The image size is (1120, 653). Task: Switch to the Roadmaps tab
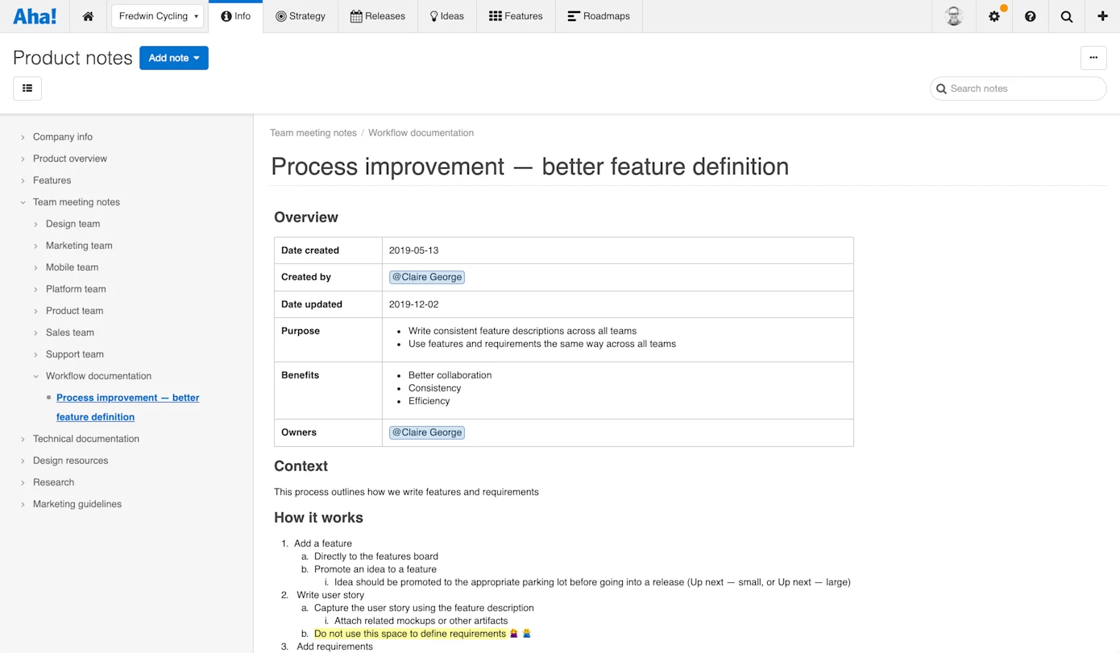[599, 15]
